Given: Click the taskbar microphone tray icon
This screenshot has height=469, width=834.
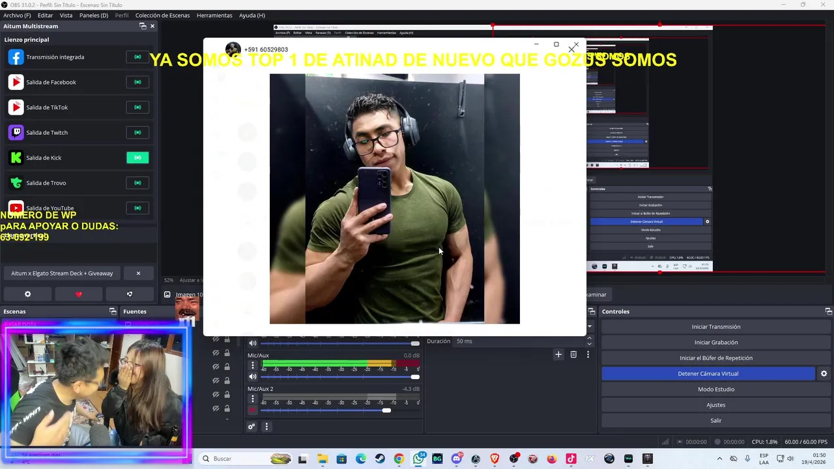Looking at the screenshot, I should point(747,459).
